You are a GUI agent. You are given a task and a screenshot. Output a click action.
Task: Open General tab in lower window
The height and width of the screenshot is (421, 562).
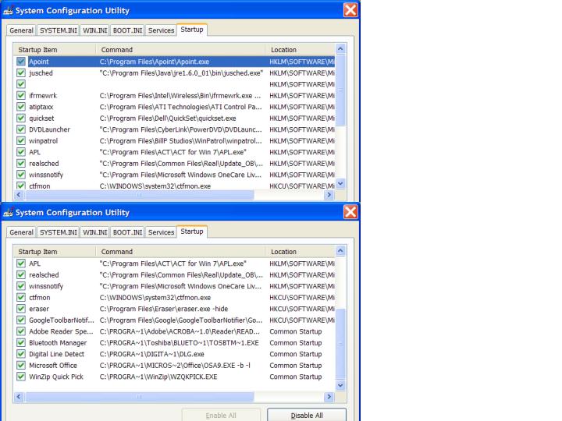(22, 232)
